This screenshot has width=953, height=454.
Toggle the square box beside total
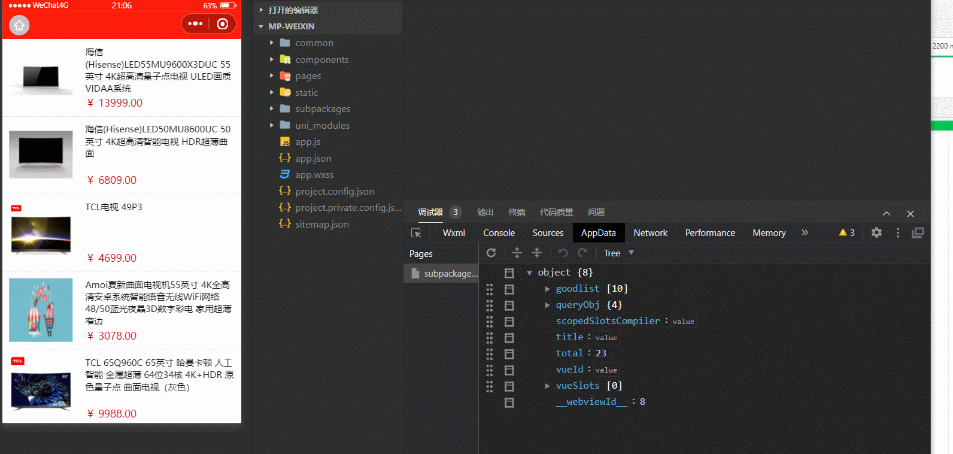click(x=509, y=354)
